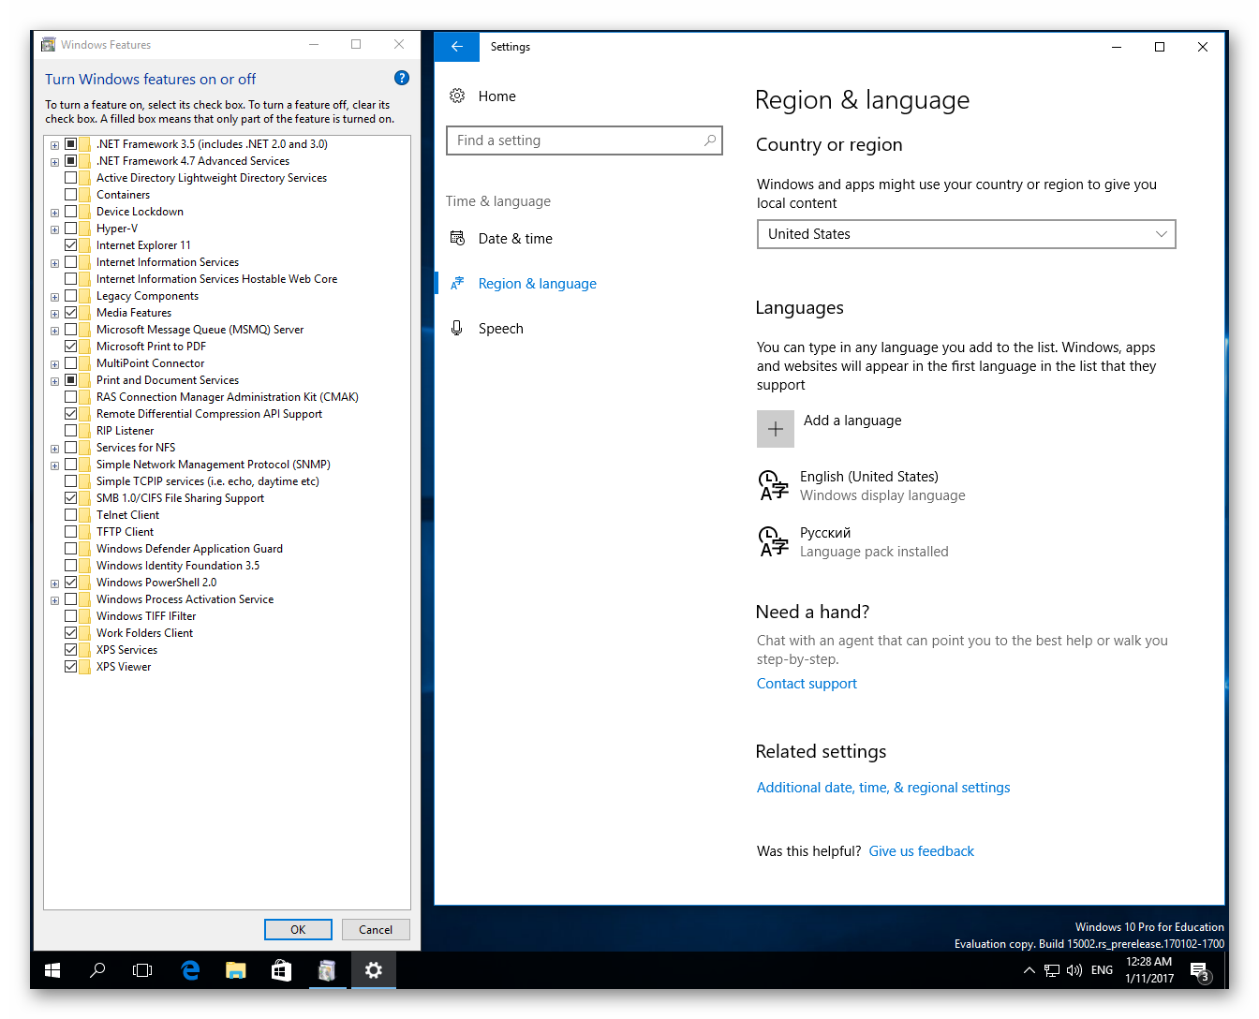Click Cancel in Windows Features

tap(376, 929)
